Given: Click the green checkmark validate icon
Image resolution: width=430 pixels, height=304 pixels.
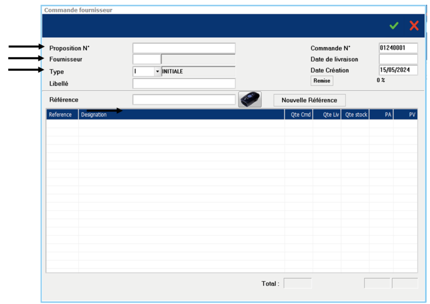Looking at the screenshot, I should [394, 26].
